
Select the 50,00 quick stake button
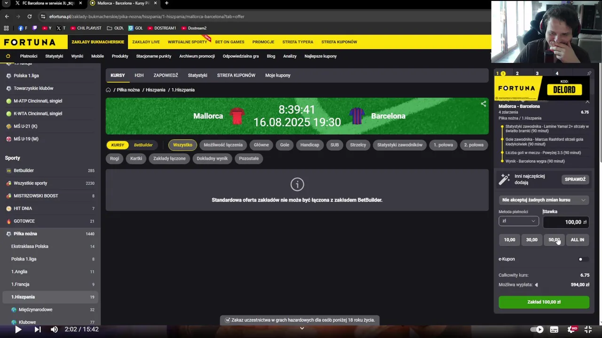tap(554, 240)
